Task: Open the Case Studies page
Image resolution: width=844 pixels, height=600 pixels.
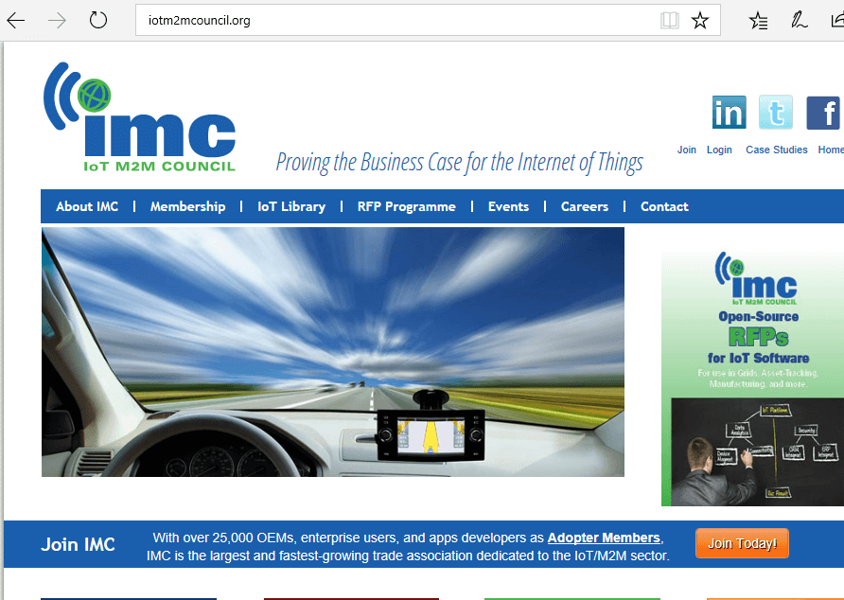Action: [776, 149]
